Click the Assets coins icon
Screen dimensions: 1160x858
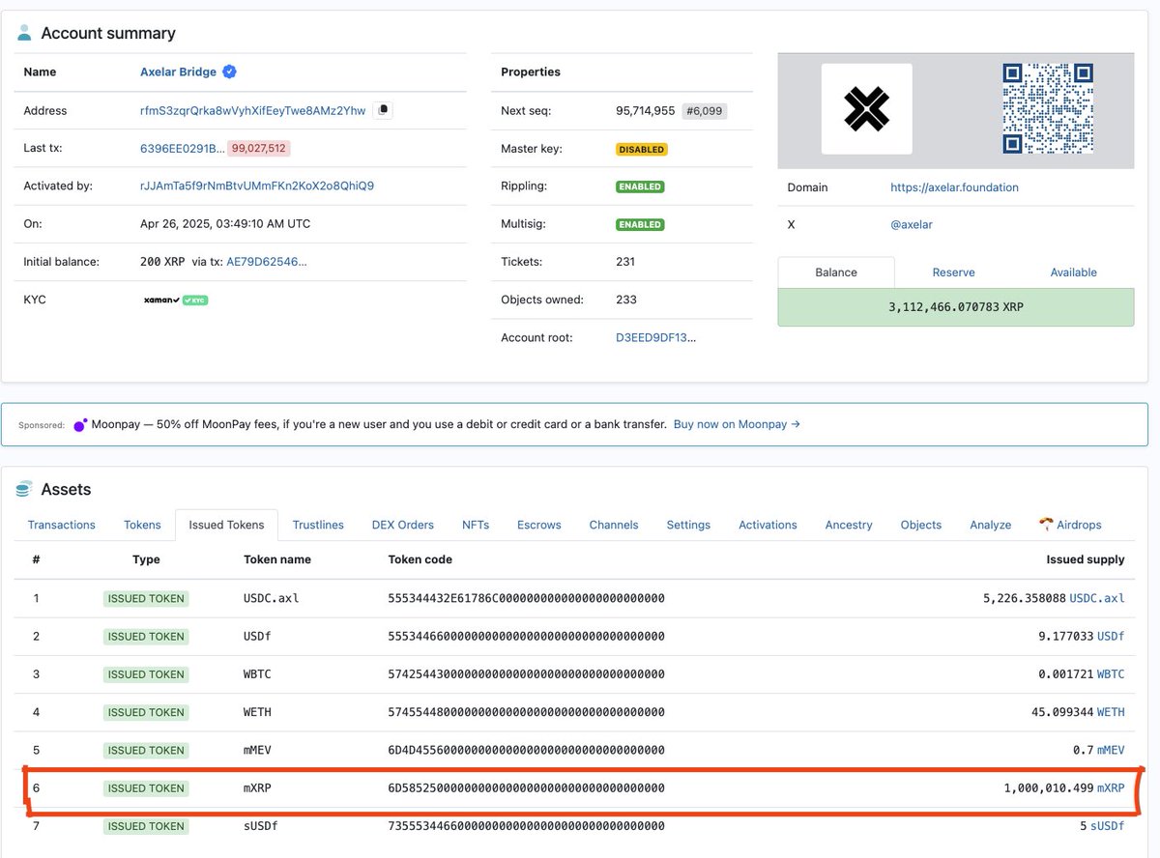[24, 489]
